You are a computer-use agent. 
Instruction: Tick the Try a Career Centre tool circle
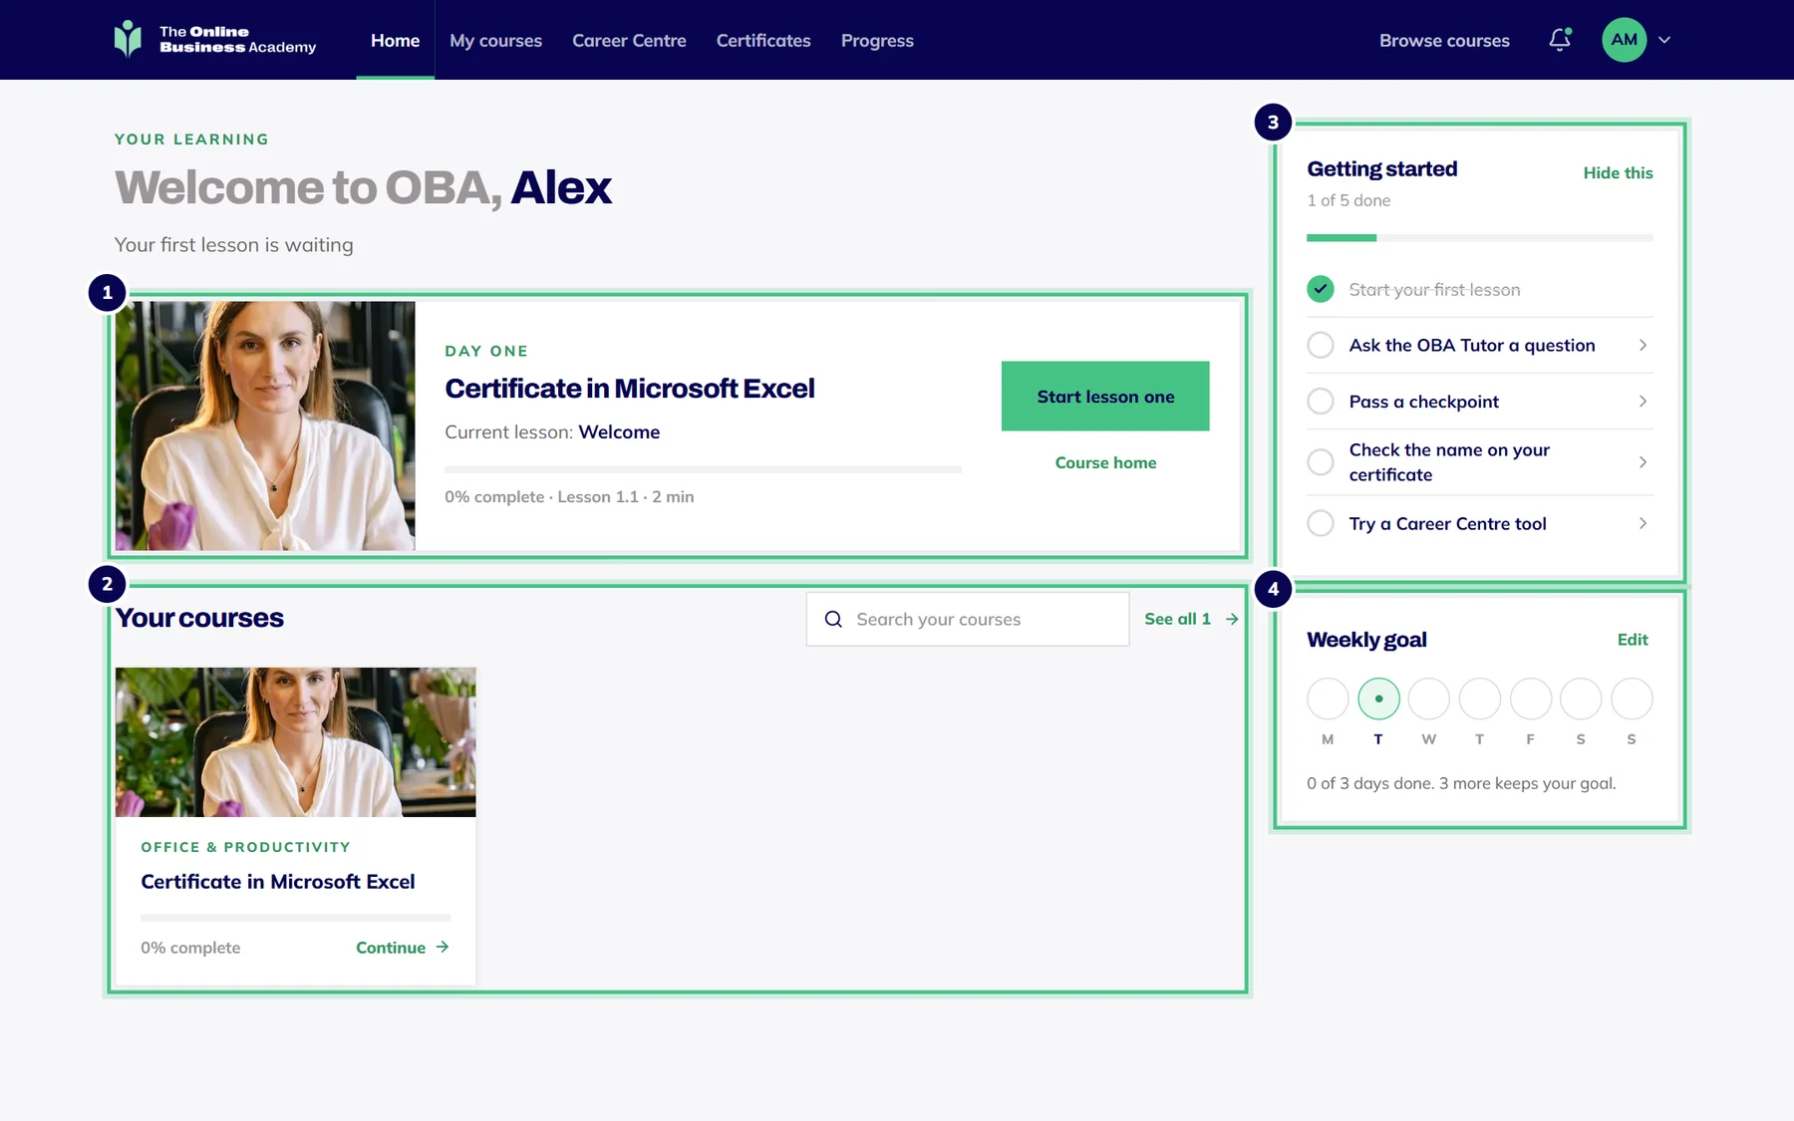1321,523
